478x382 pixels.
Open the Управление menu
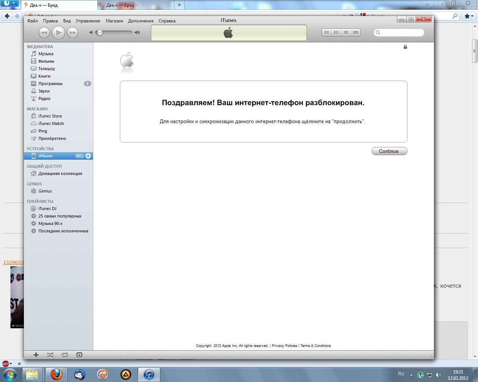pyautogui.click(x=88, y=21)
